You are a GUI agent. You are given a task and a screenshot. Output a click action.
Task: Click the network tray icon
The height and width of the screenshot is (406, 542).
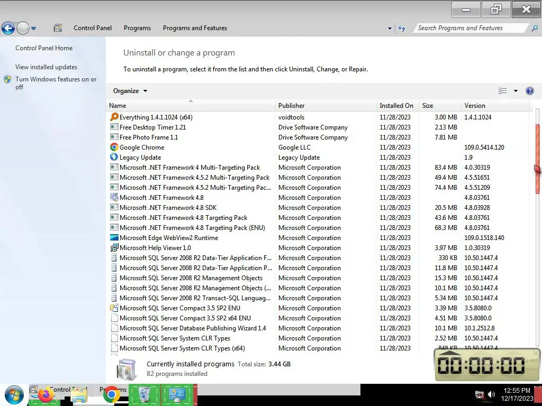pyautogui.click(x=480, y=394)
